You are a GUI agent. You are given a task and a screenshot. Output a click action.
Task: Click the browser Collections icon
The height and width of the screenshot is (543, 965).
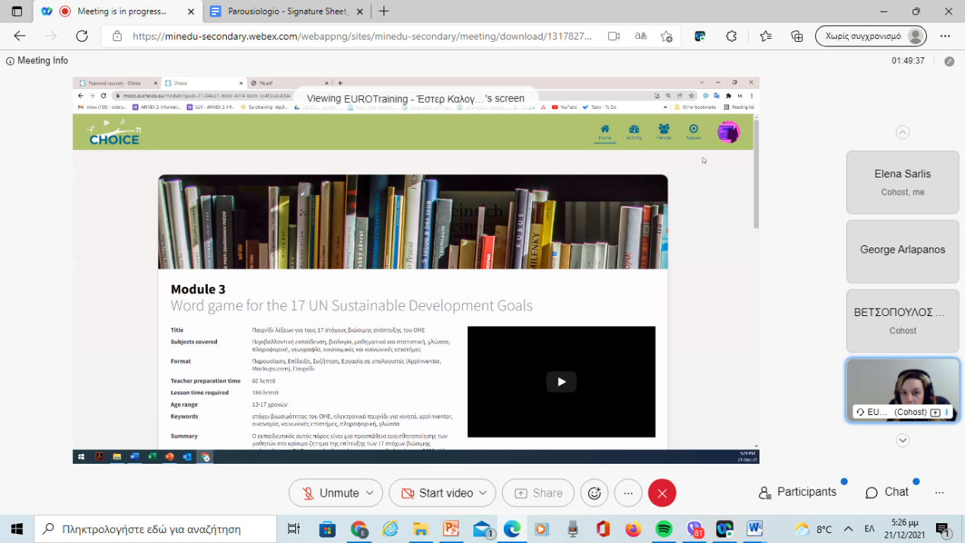(x=797, y=36)
